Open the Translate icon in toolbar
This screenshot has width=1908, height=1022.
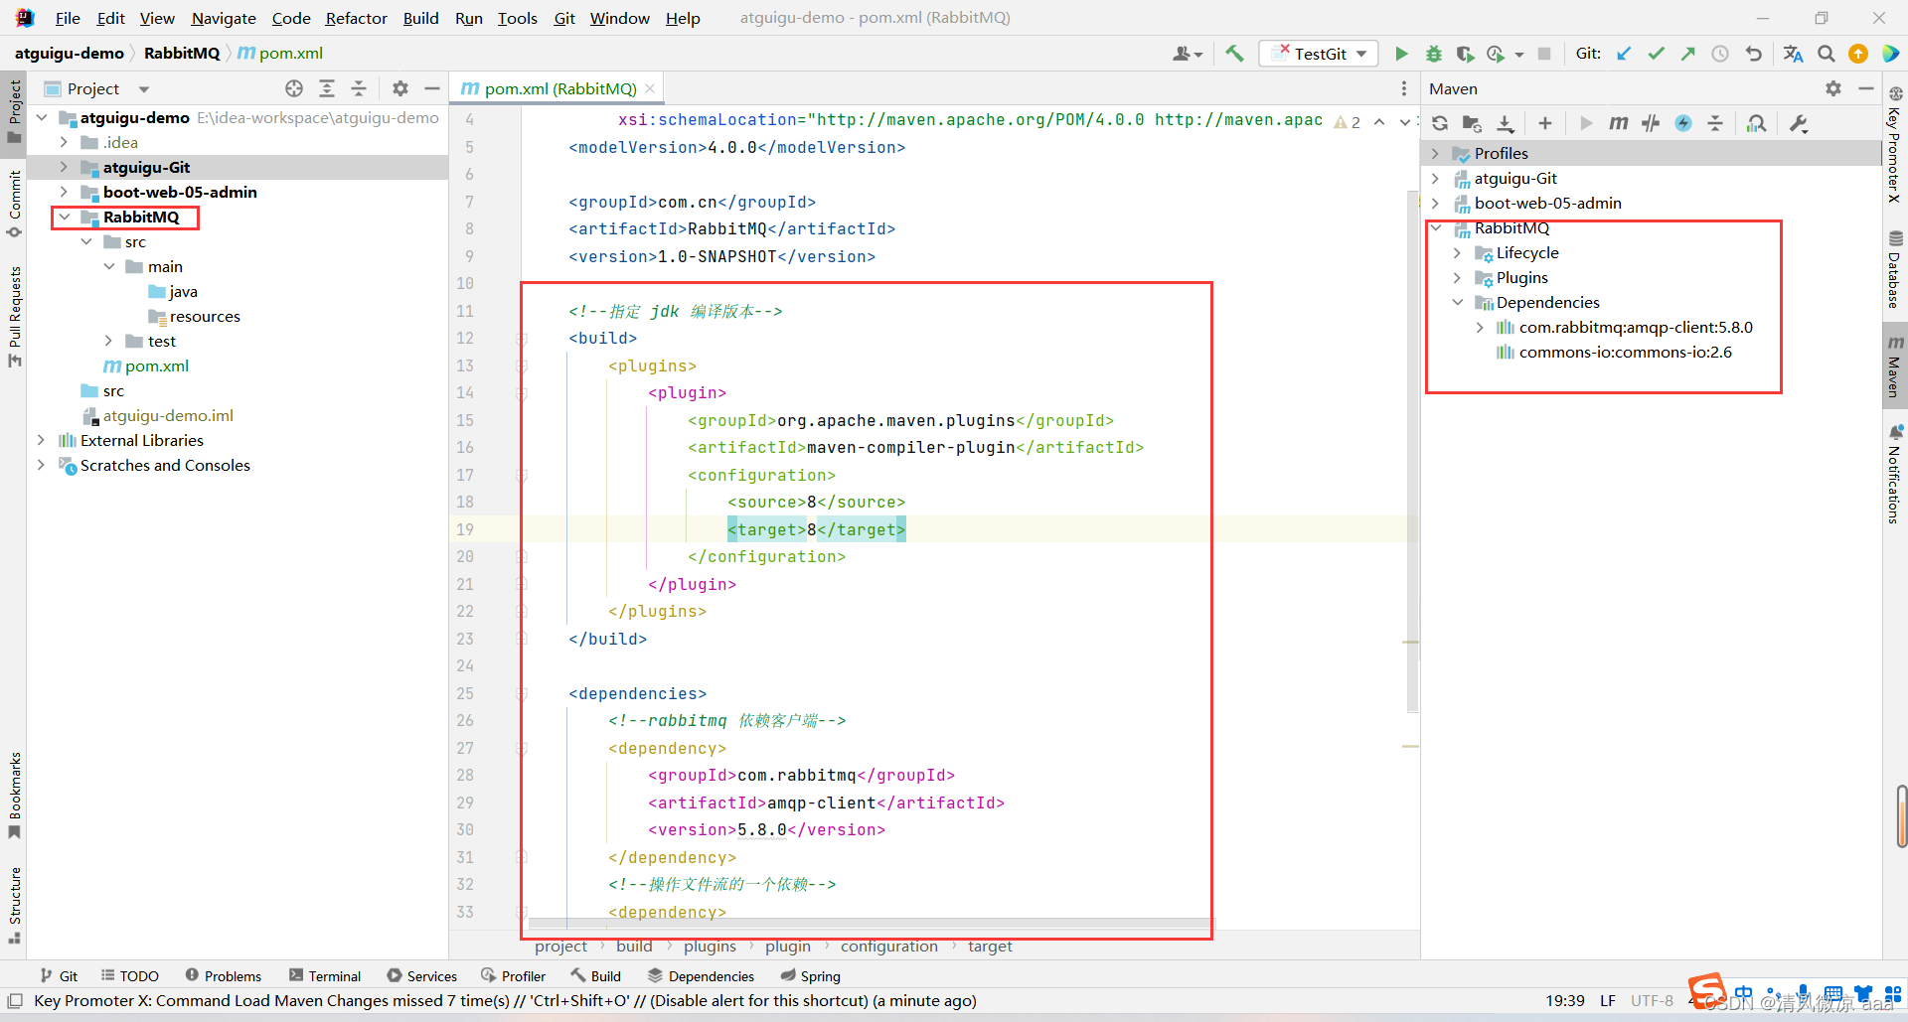pos(1793,54)
